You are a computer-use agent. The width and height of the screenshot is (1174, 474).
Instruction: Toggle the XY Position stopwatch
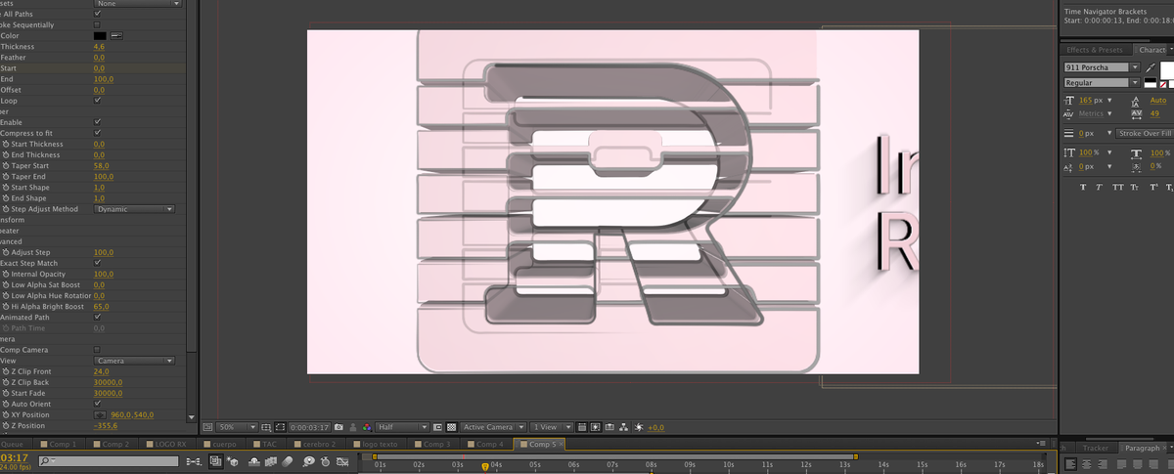pos(6,414)
